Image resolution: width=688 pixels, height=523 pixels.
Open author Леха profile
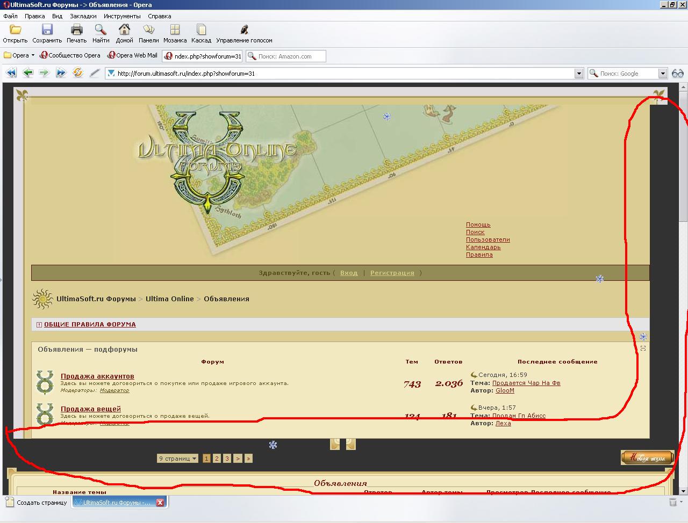pyautogui.click(x=503, y=423)
